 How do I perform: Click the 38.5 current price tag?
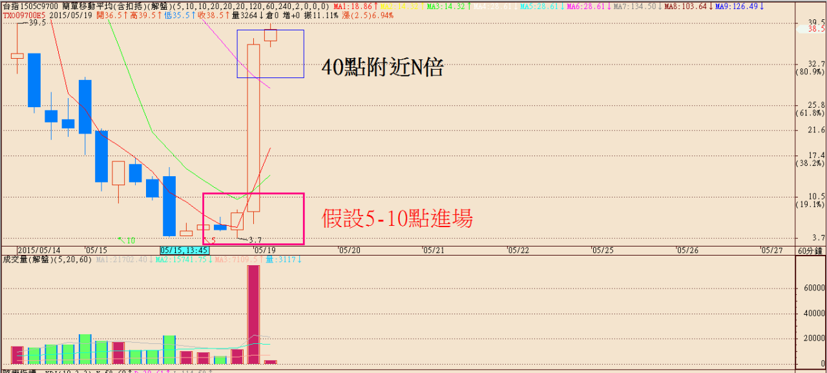coord(817,29)
